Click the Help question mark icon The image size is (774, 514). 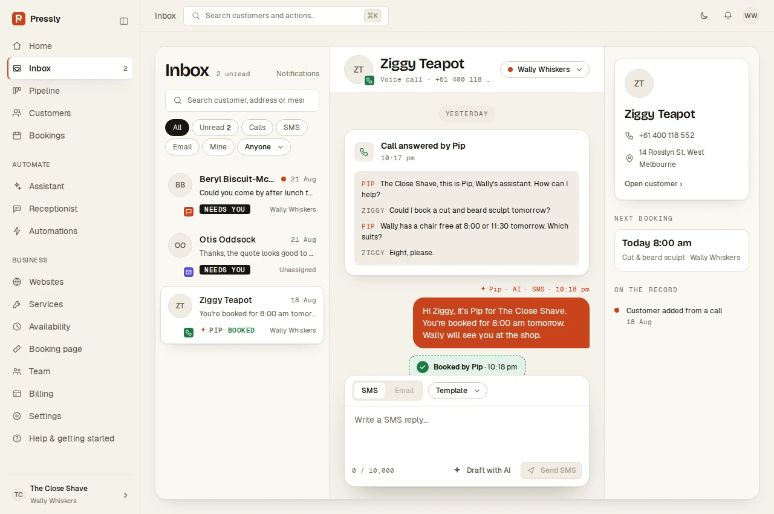pos(17,438)
